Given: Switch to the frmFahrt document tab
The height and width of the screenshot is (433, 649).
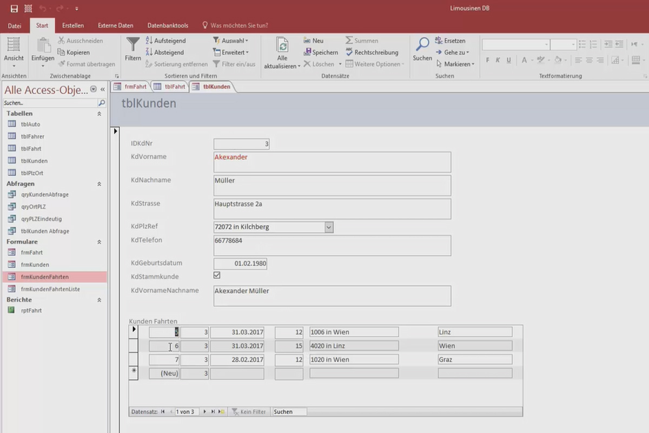Looking at the screenshot, I should click(130, 87).
